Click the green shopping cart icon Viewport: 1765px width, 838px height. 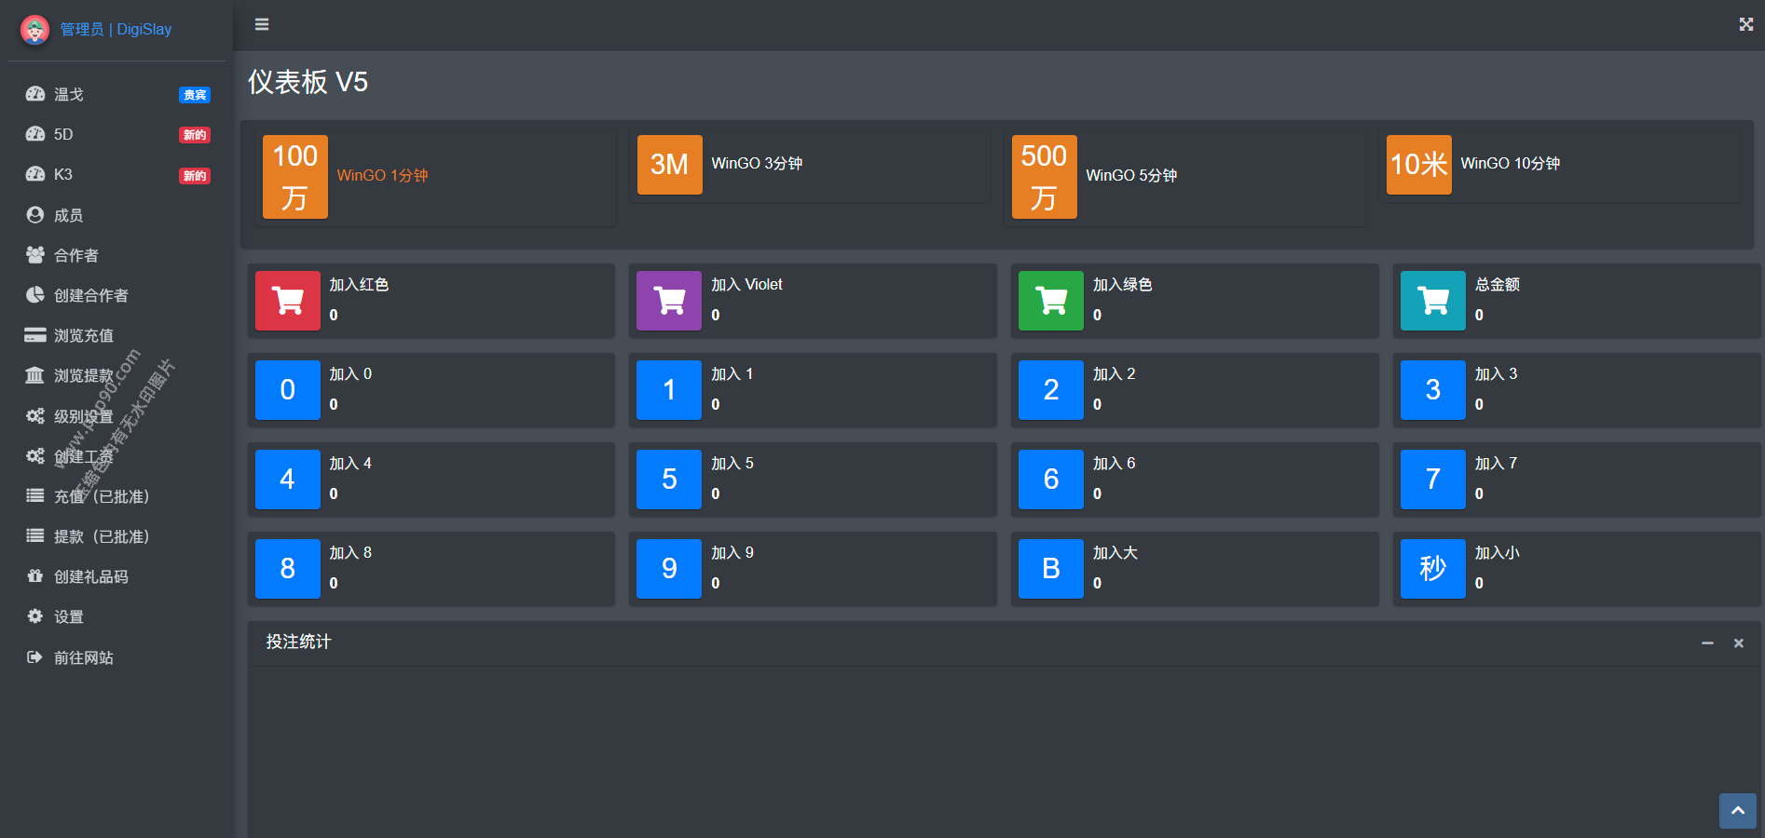pyautogui.click(x=1051, y=301)
